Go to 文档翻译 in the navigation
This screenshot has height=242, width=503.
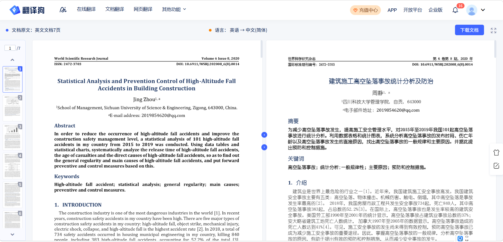(x=115, y=9)
